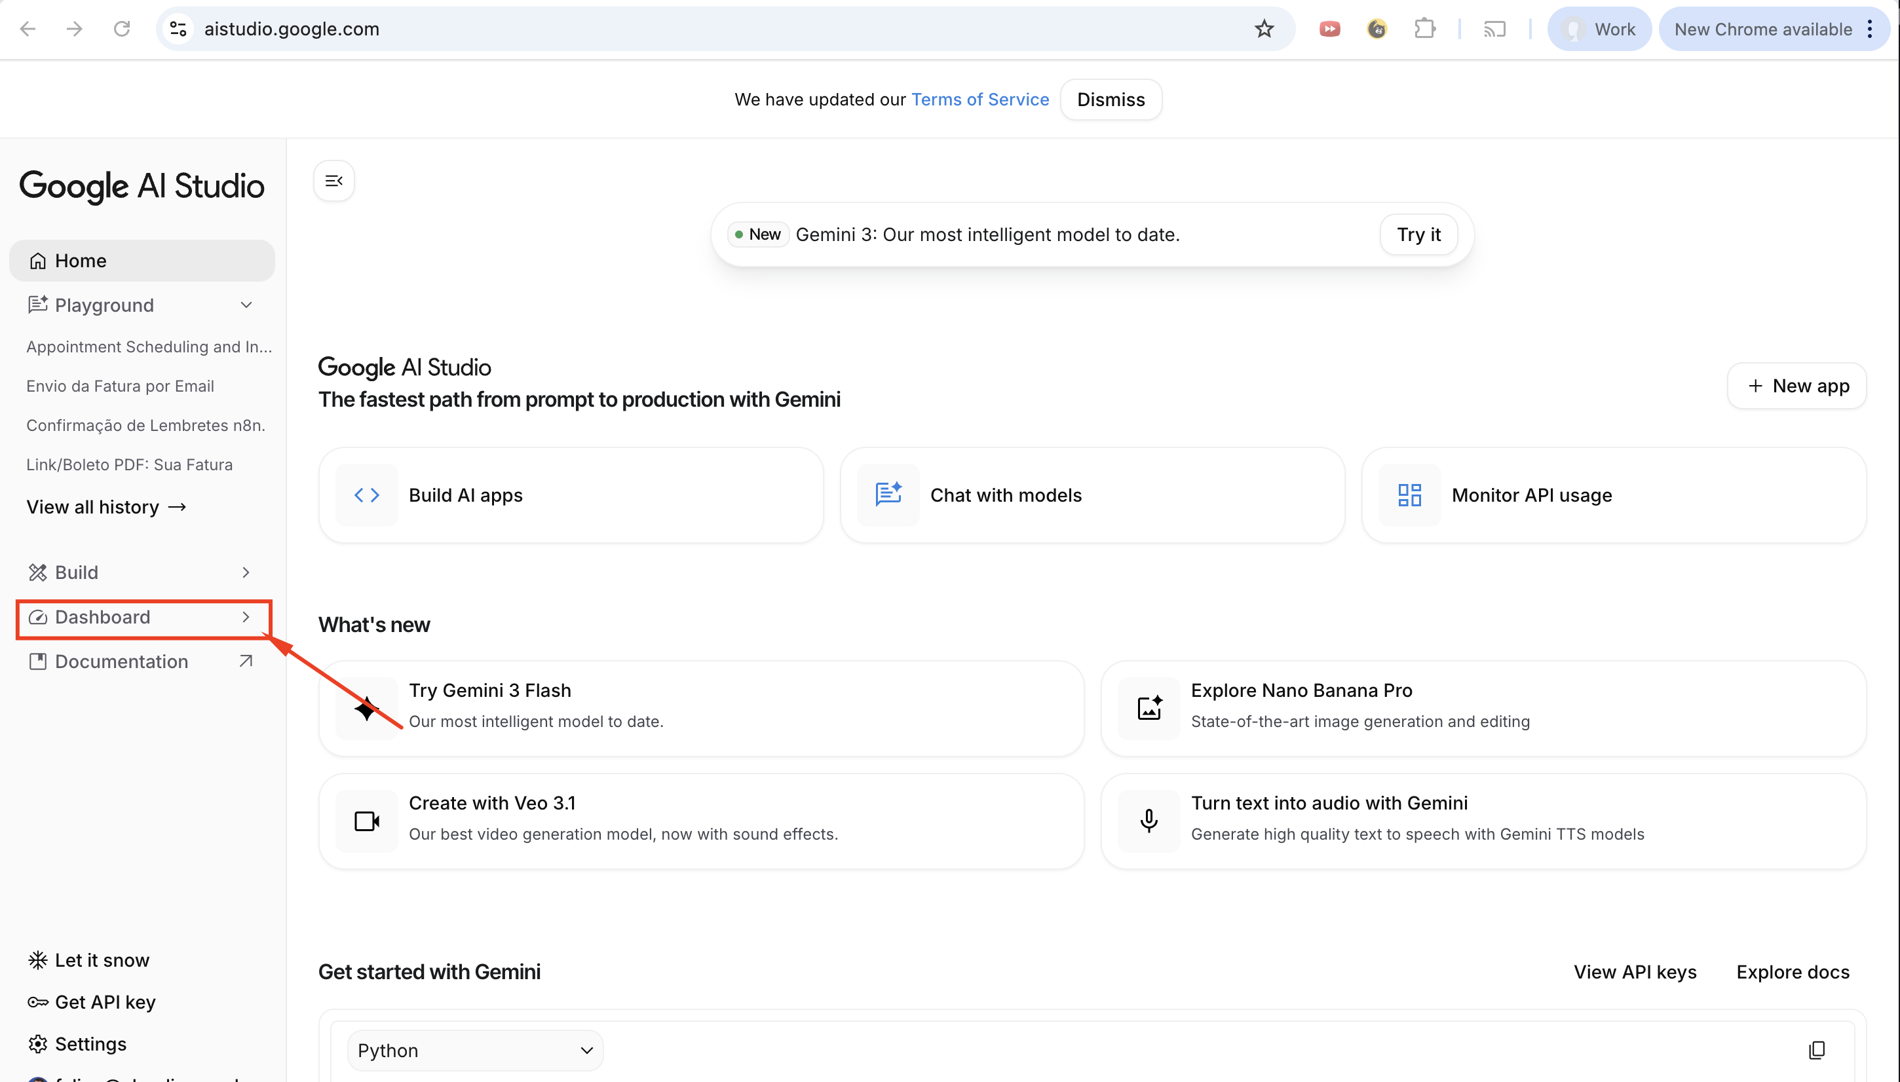Open Settings in the sidebar

click(77, 1044)
